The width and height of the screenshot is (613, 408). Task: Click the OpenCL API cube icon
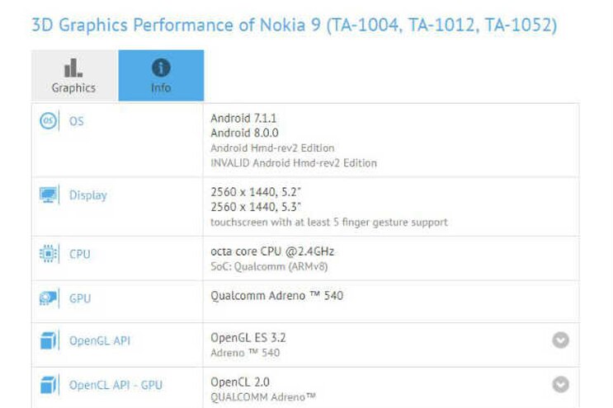pyautogui.click(x=49, y=384)
